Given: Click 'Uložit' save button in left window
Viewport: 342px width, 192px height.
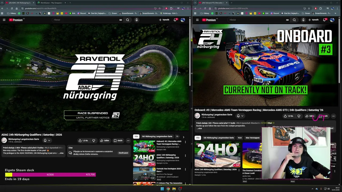Looking at the screenshot, I should [118, 141].
